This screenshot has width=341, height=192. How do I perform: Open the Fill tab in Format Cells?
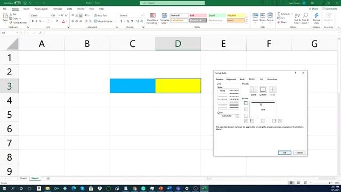[x=261, y=79]
